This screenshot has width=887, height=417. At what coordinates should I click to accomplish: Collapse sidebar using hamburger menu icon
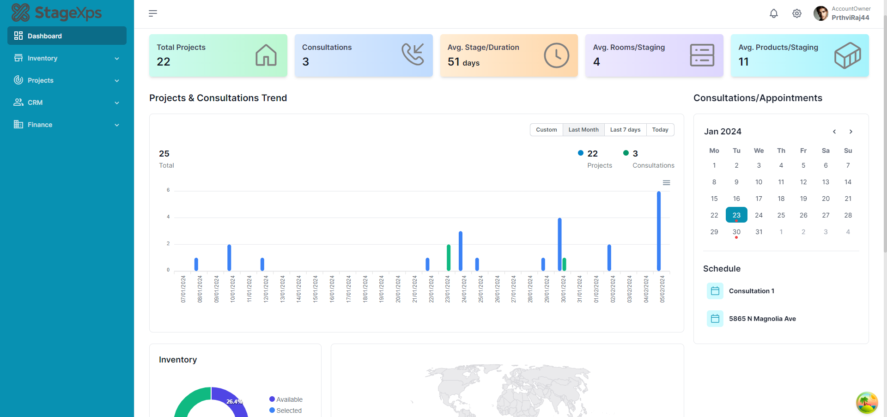tap(153, 13)
